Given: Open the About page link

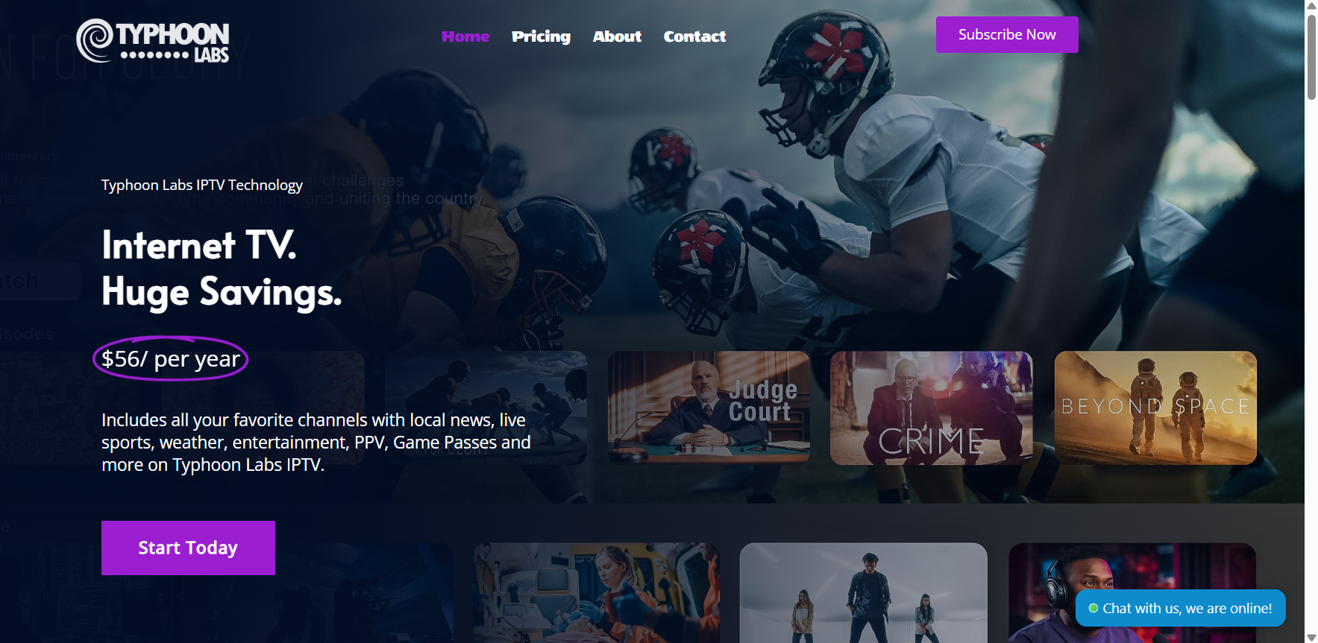Looking at the screenshot, I should click(617, 37).
